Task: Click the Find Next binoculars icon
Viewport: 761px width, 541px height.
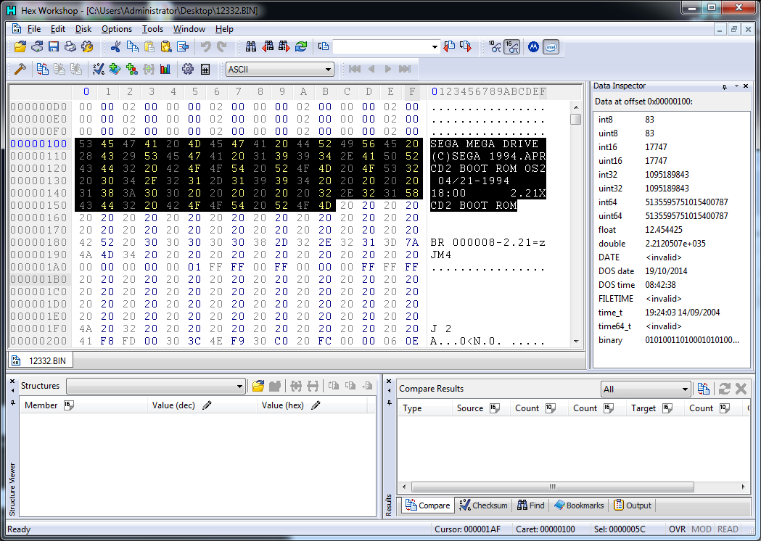Action: (x=284, y=46)
